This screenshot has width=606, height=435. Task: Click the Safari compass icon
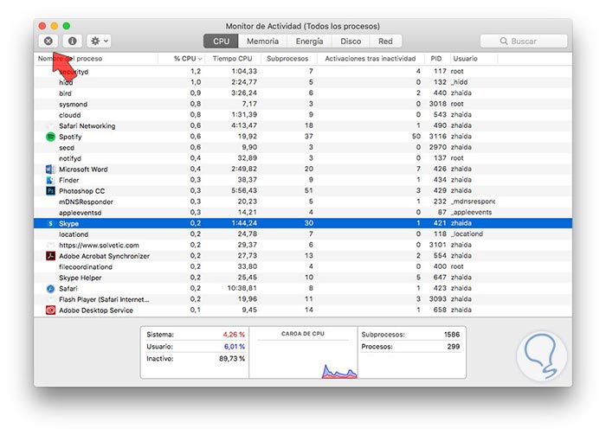click(x=50, y=288)
